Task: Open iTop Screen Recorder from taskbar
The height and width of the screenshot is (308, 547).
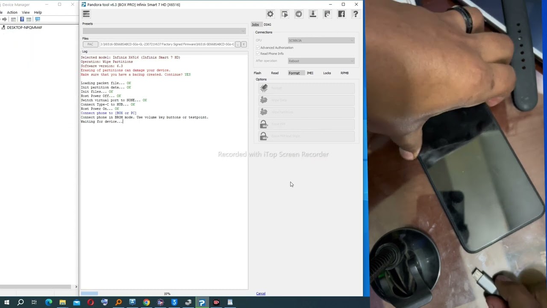Action: [216, 302]
